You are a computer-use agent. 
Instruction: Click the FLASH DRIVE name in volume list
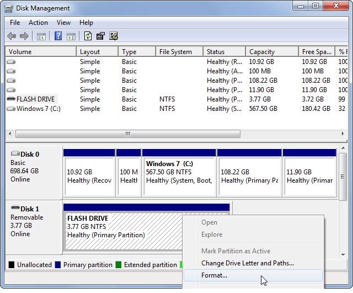tap(35, 99)
